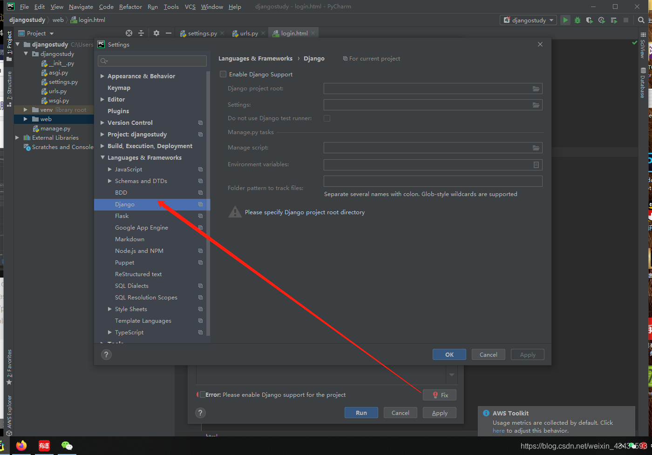Screen dimensions: 652x455
Task: Click Run button in run dialog
Action: coord(361,413)
